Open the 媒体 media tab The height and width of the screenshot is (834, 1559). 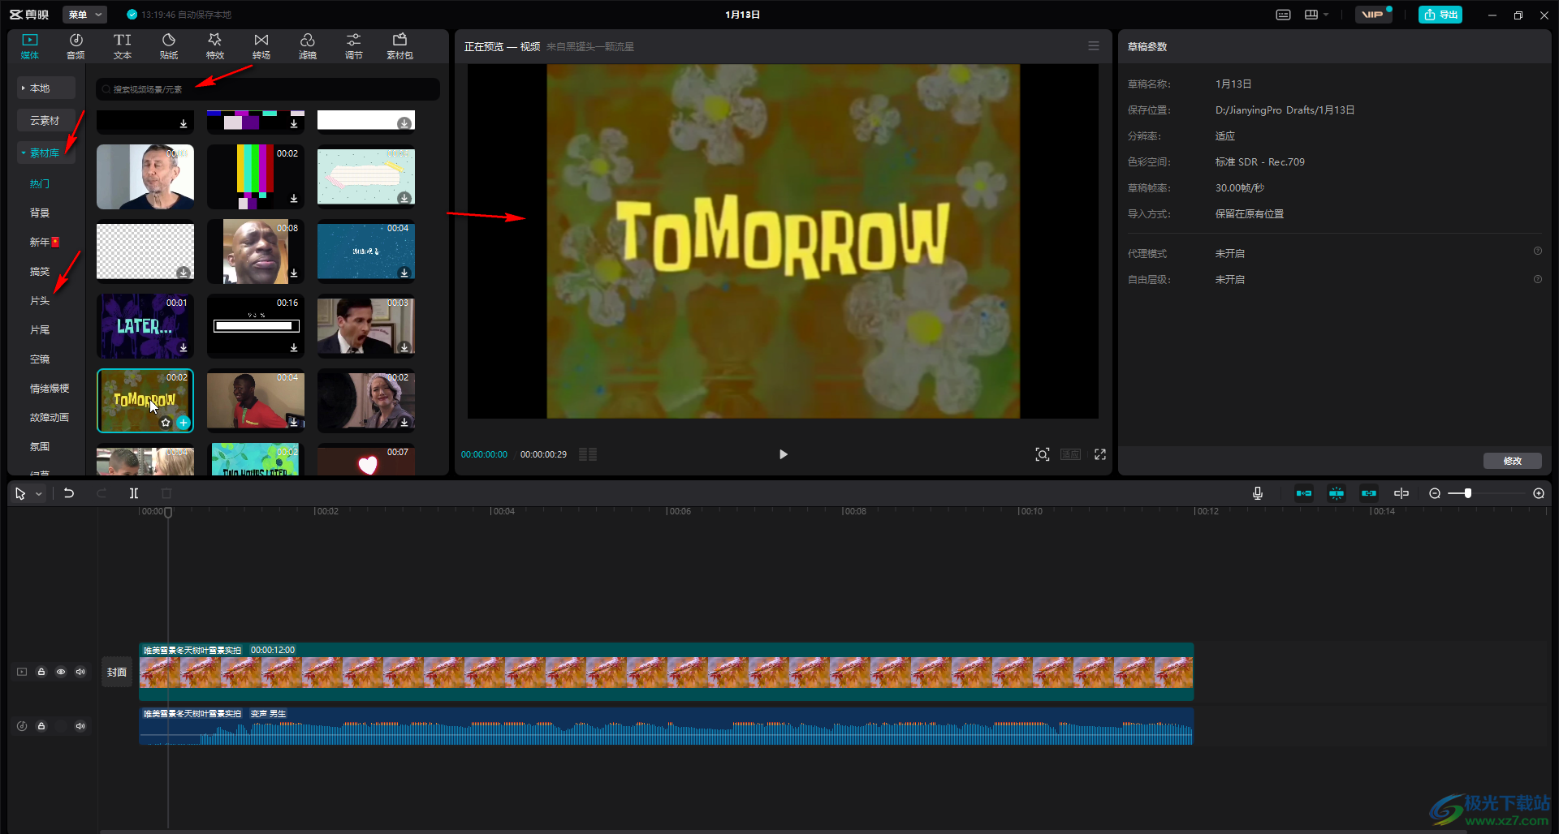(30, 46)
